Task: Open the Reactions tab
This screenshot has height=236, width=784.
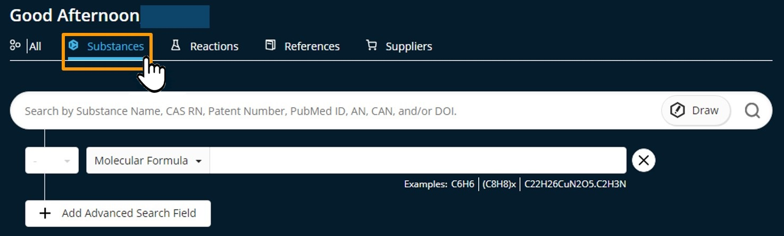Action: point(214,47)
